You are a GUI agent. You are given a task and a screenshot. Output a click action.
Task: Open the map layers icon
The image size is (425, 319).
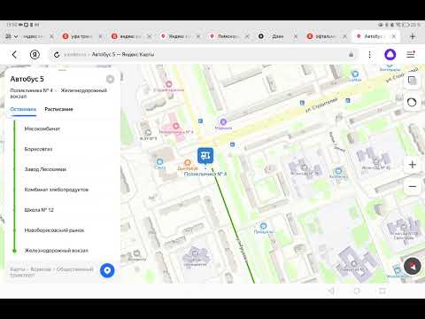tap(412, 80)
